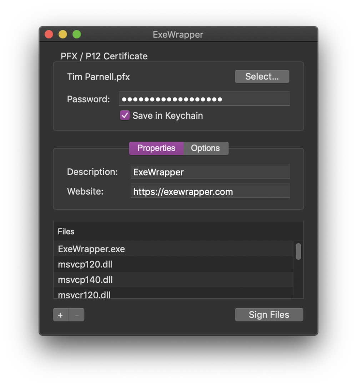Select the msvcp120.dll file row

(x=85, y=265)
